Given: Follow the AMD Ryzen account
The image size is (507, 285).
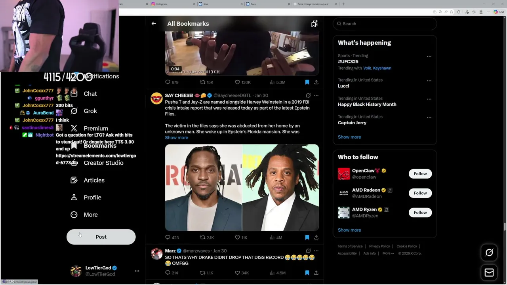Looking at the screenshot, I should [x=420, y=213].
